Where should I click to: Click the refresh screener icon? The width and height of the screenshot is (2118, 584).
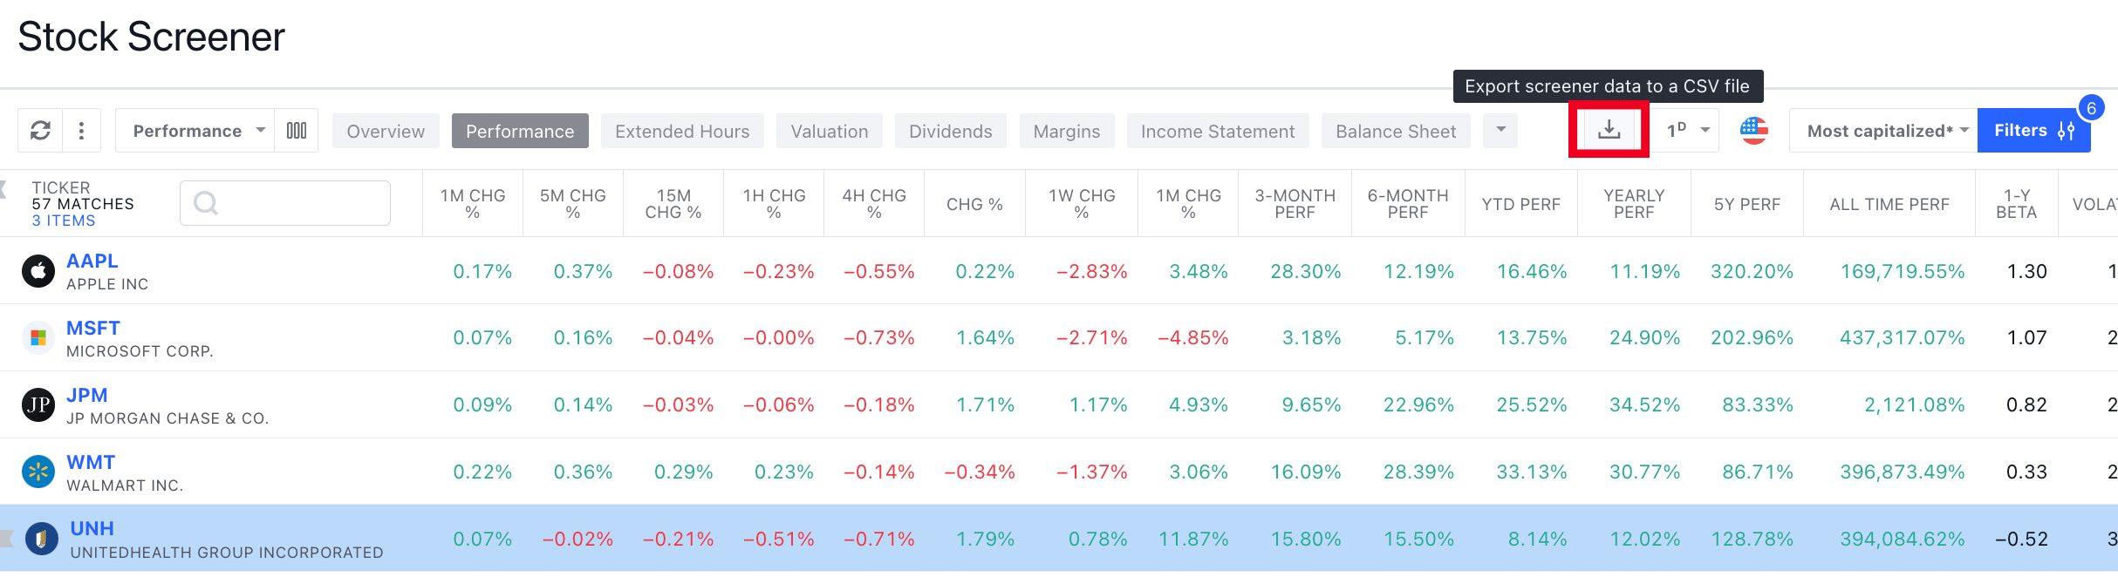coord(40,131)
